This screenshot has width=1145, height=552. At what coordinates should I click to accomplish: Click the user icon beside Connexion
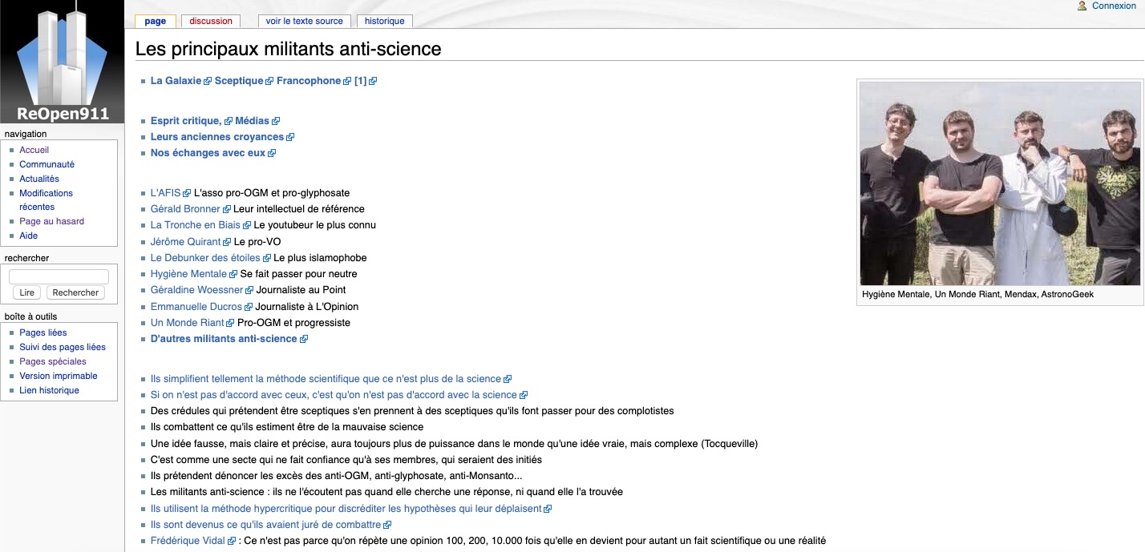pos(1082,6)
